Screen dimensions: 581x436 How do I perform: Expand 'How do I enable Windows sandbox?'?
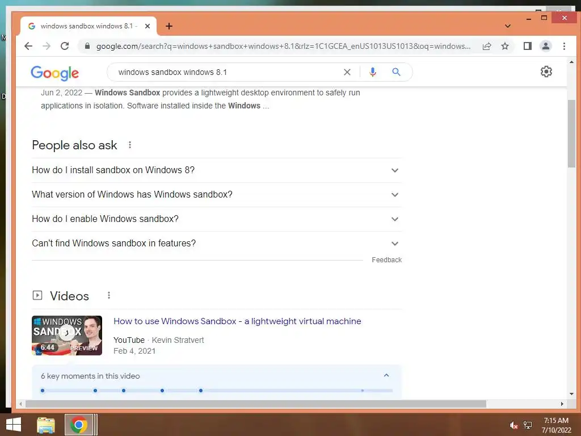(x=217, y=219)
